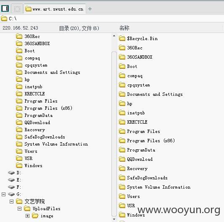Select Recovery folder in left tree
Screen dimensions: 224x222
point(31,130)
